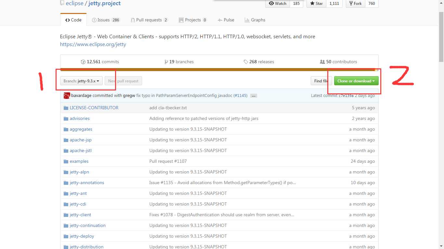444x249 pixels.
Task: Go to the Projects tab
Action: tap(193, 20)
